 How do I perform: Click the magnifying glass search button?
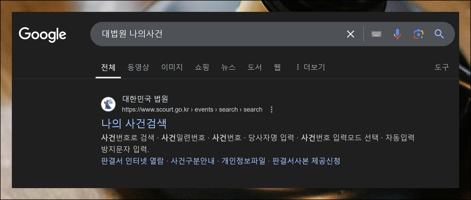tap(439, 34)
